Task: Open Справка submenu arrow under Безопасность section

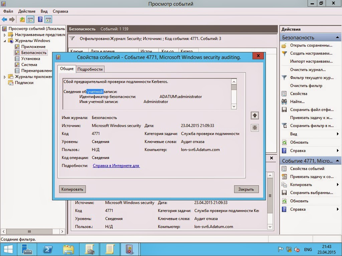Action: [x=338, y=150]
